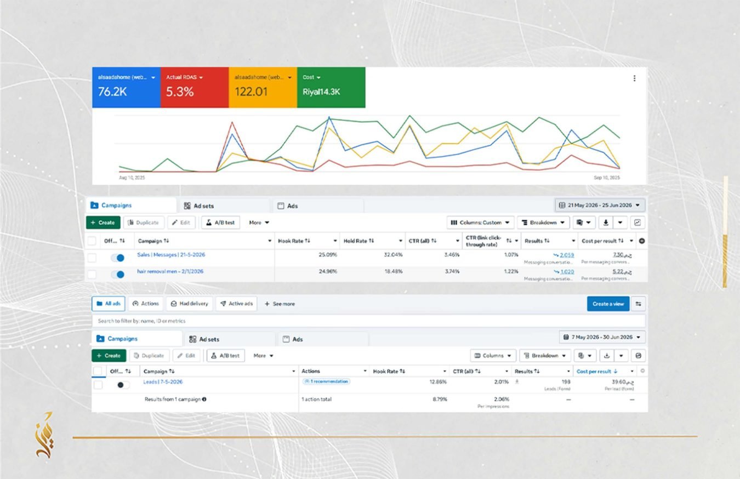Open the filter settings icon beside Create a view

tap(638, 304)
